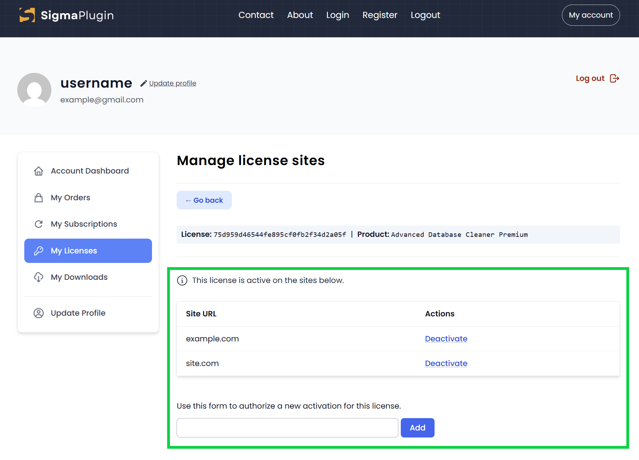Viewport: 639px width, 460px height.
Task: Select Register in the top navigation
Action: 380,15
